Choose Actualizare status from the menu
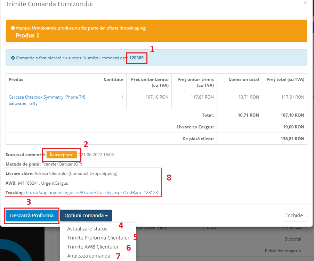This screenshot has height=261, width=314. 87,229
